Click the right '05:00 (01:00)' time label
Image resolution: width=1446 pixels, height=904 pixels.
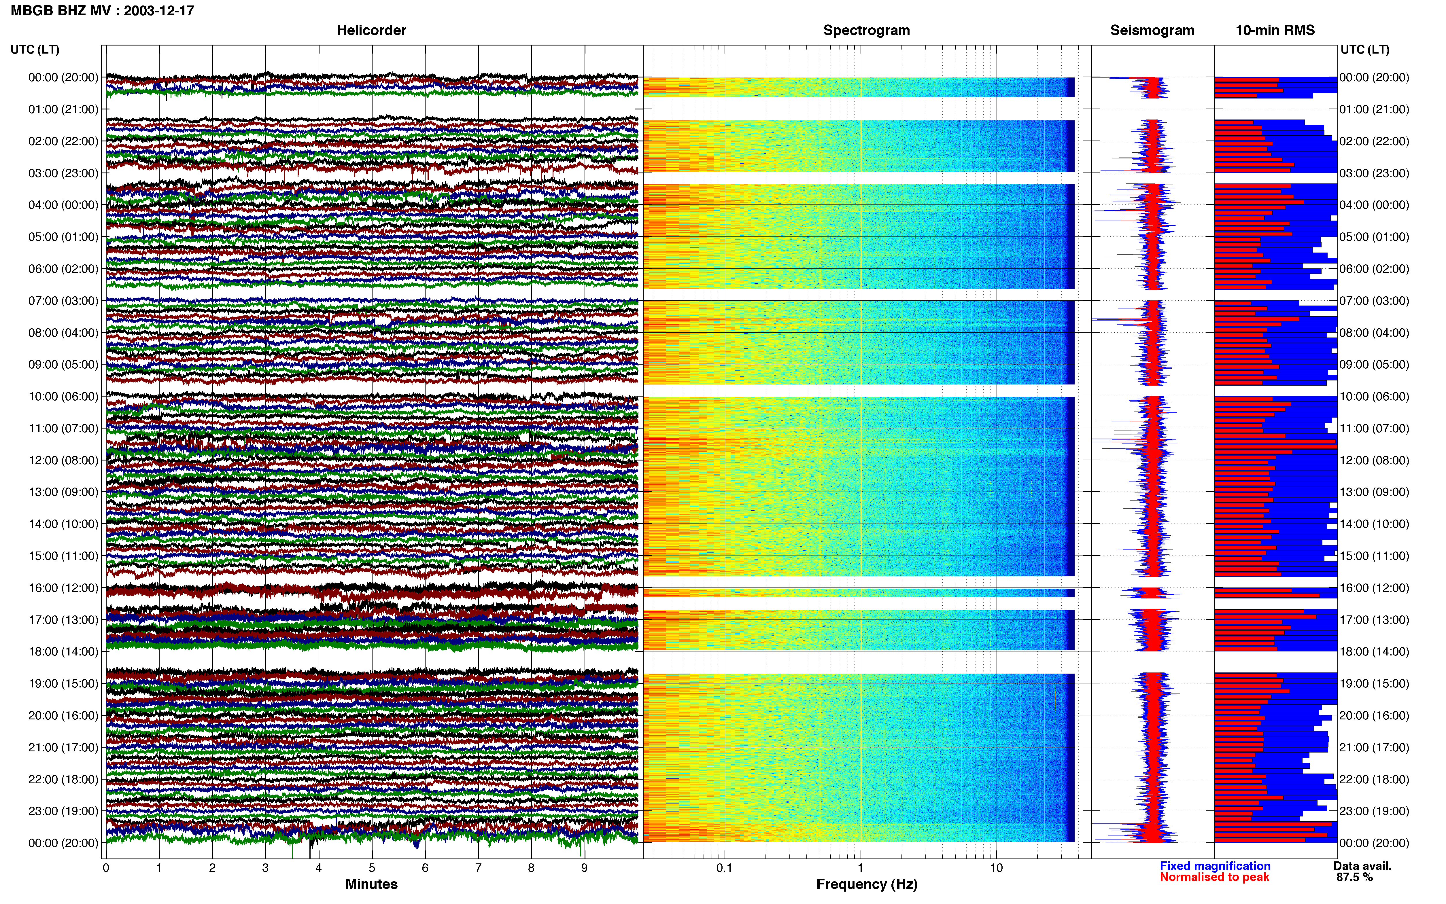(x=1374, y=237)
